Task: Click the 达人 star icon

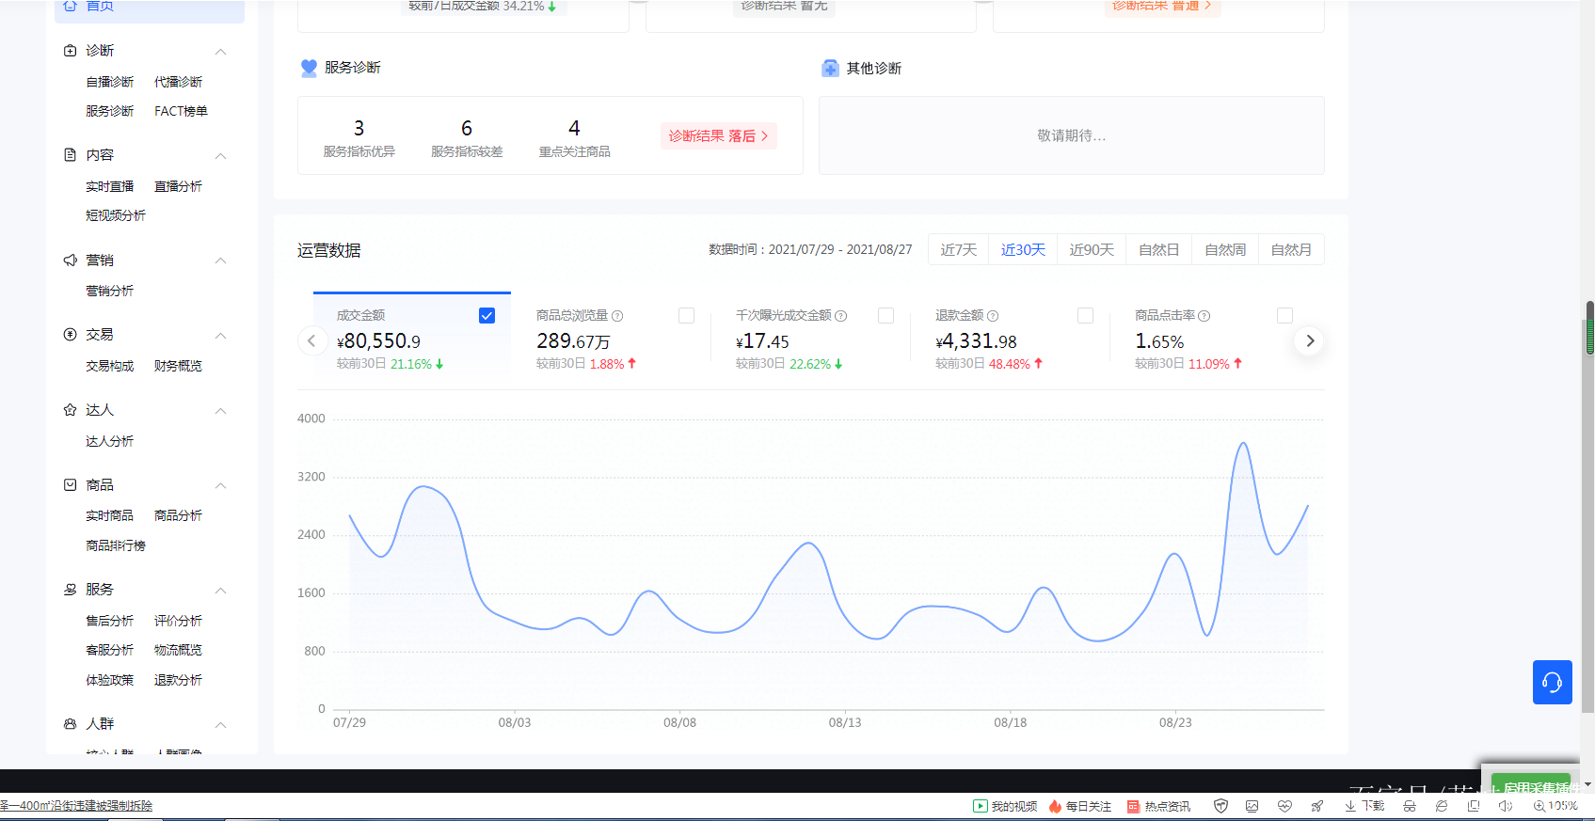Action: (x=70, y=410)
